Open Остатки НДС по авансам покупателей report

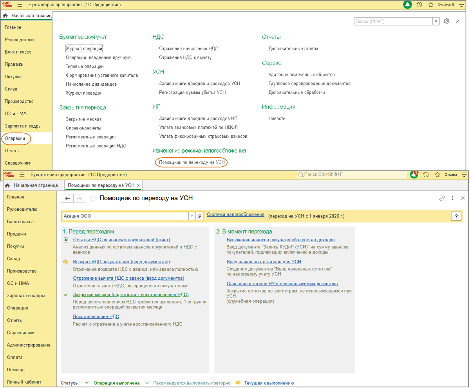(121, 240)
